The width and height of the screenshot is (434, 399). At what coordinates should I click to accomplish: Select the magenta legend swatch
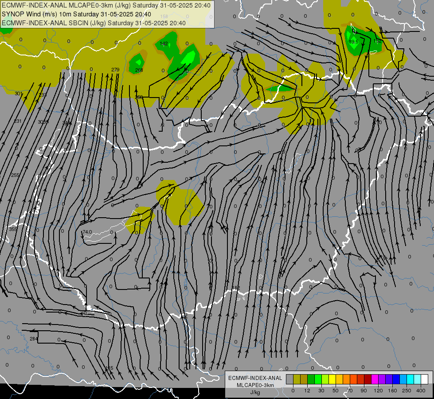pos(375,379)
